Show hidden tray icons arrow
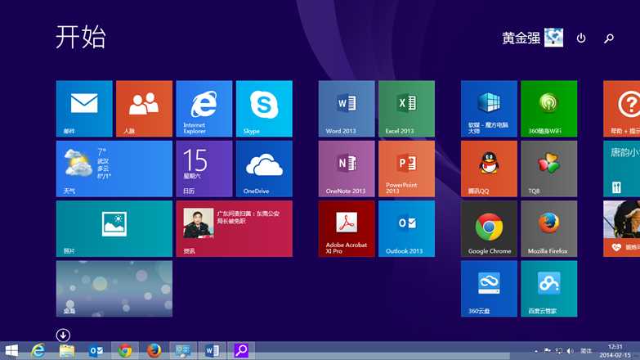The height and width of the screenshot is (360, 640). tap(536, 351)
